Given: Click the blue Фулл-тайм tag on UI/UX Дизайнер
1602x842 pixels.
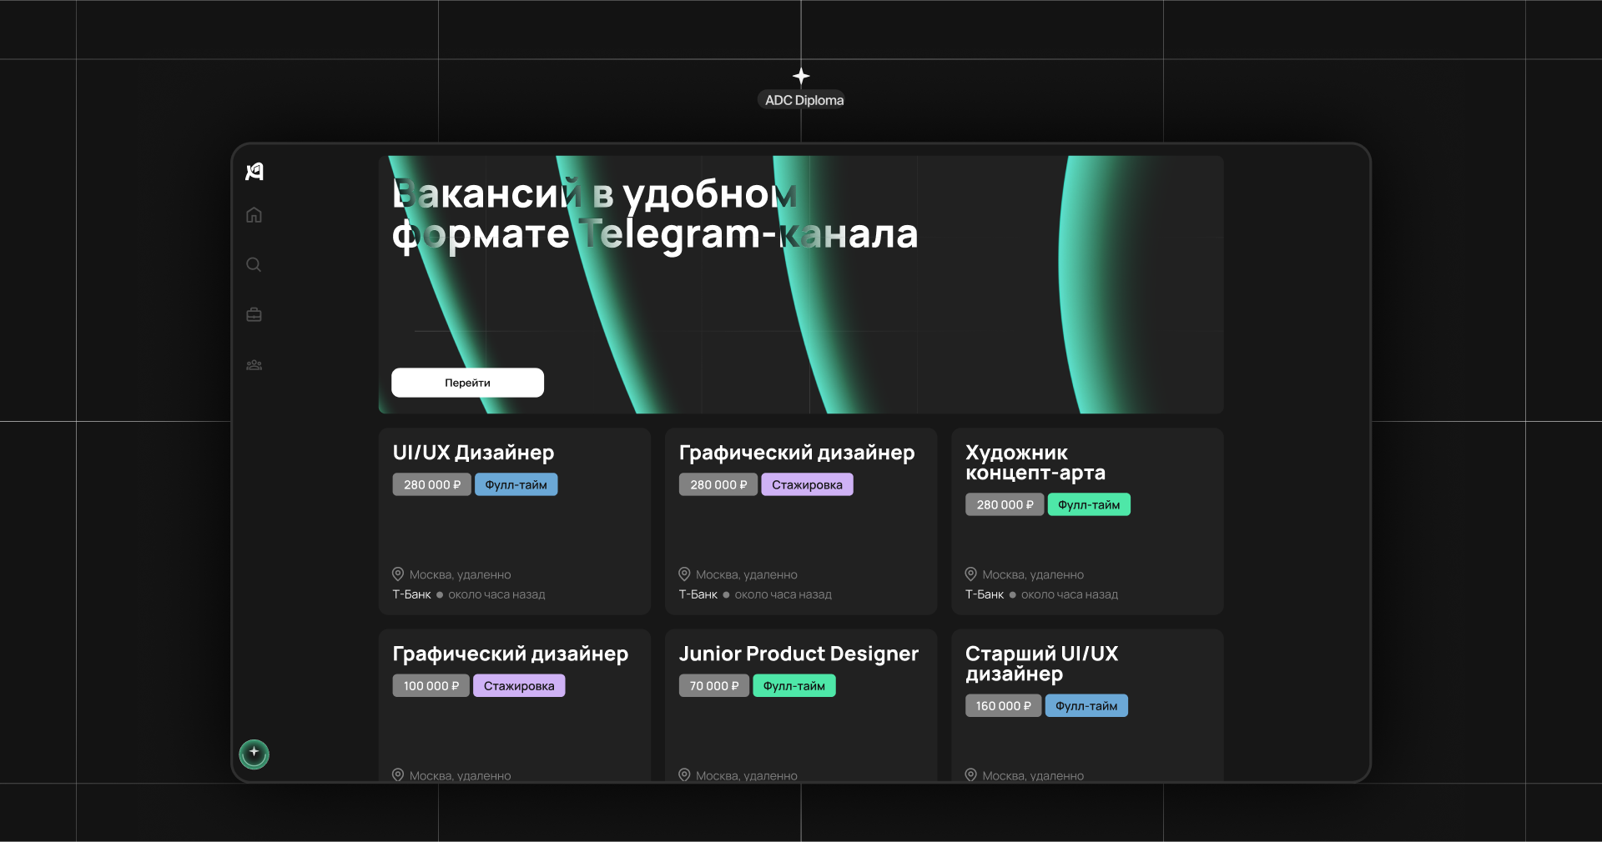Looking at the screenshot, I should [516, 484].
